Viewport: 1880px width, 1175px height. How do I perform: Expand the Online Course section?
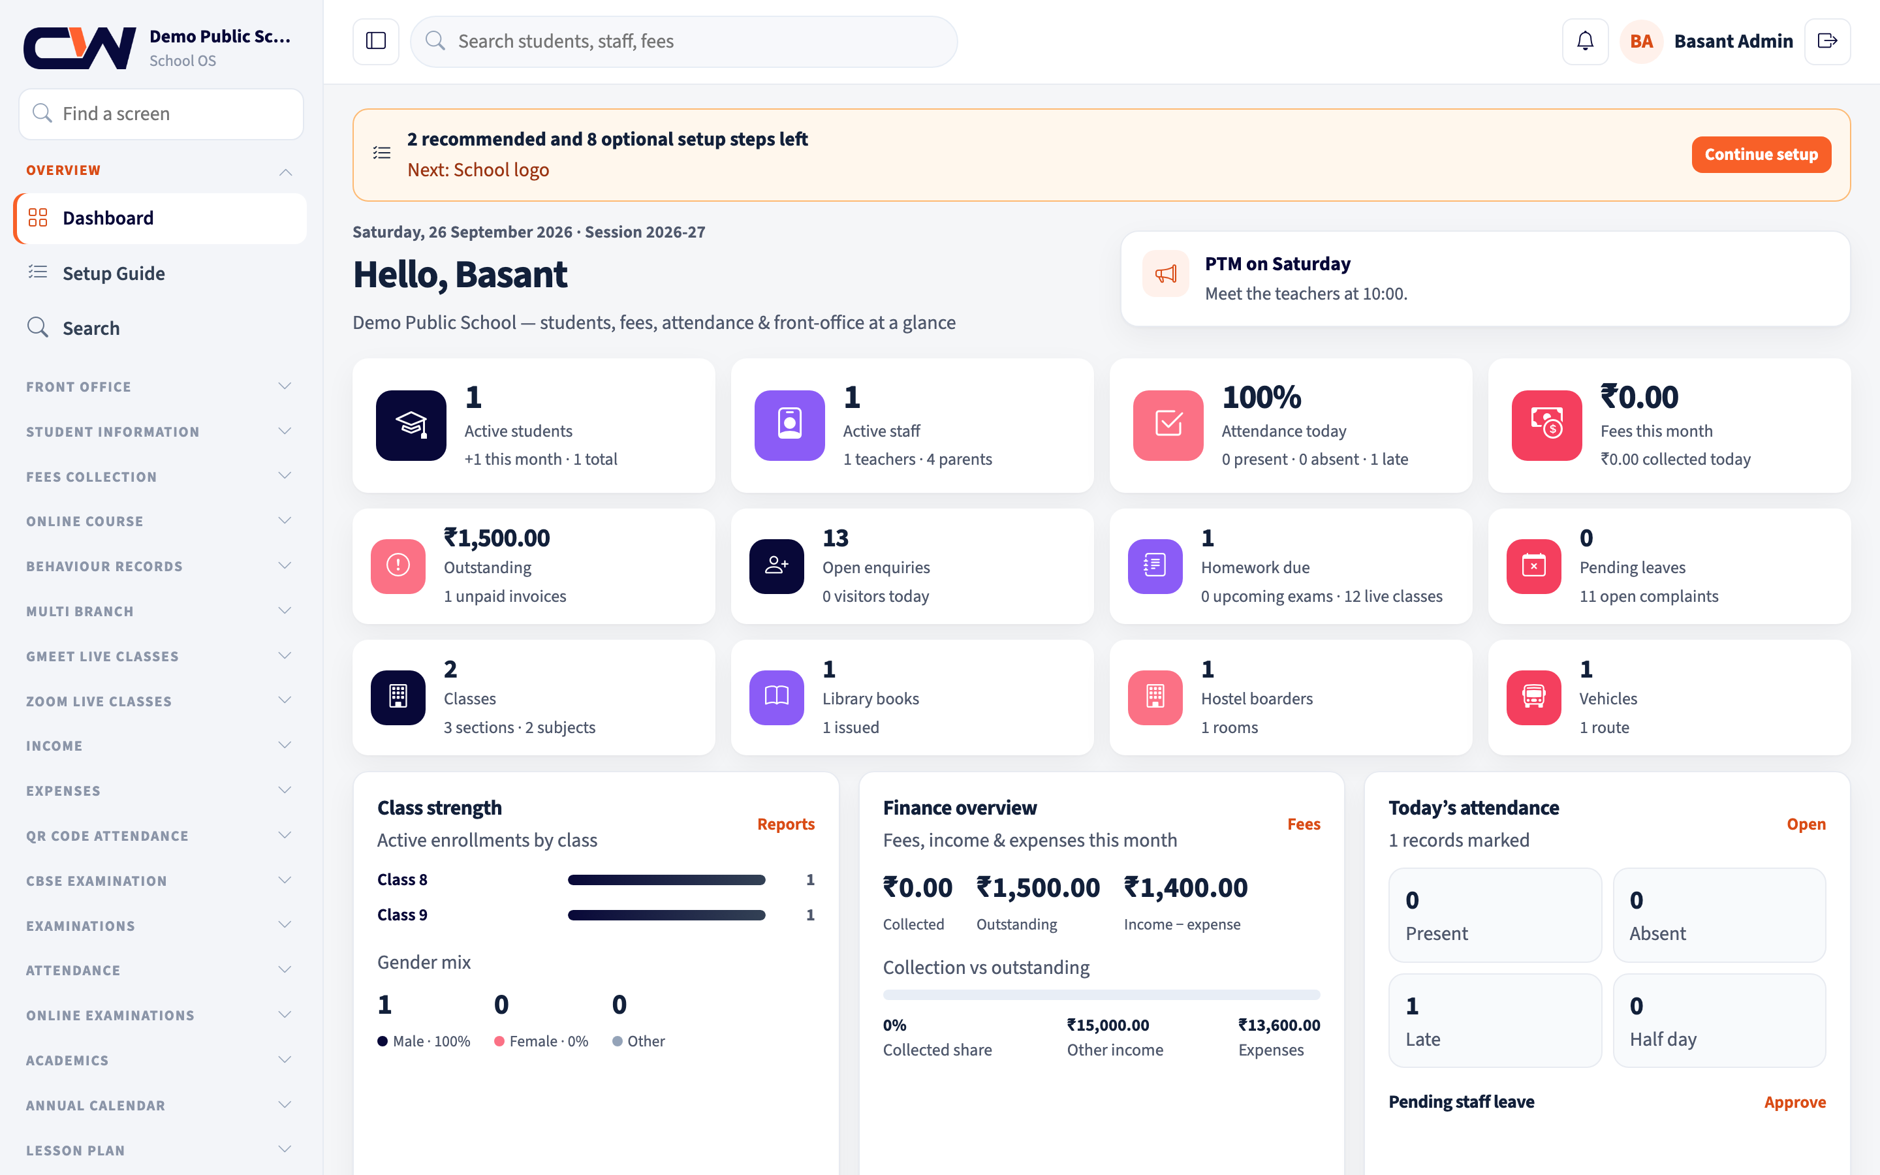161,521
